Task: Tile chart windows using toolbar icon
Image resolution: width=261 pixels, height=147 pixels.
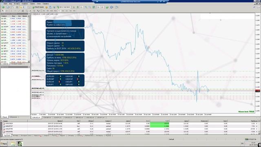Action: click(94, 7)
